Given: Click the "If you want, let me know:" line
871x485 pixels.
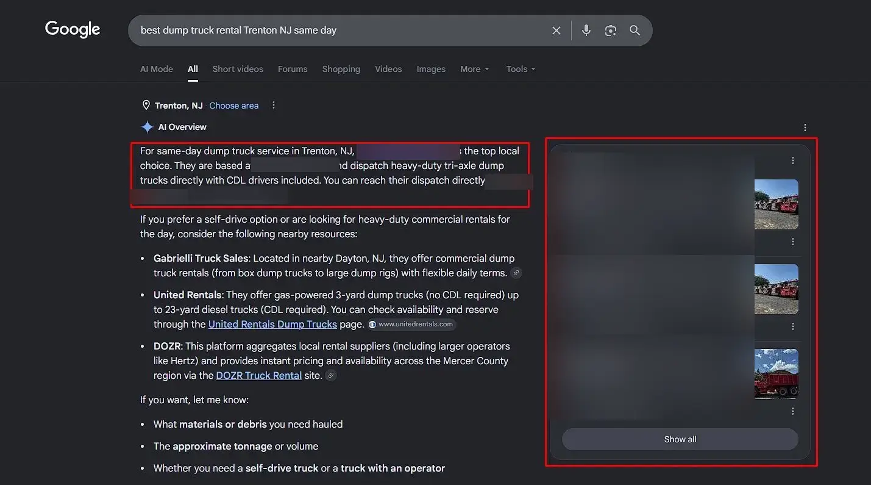Looking at the screenshot, I should pos(194,400).
